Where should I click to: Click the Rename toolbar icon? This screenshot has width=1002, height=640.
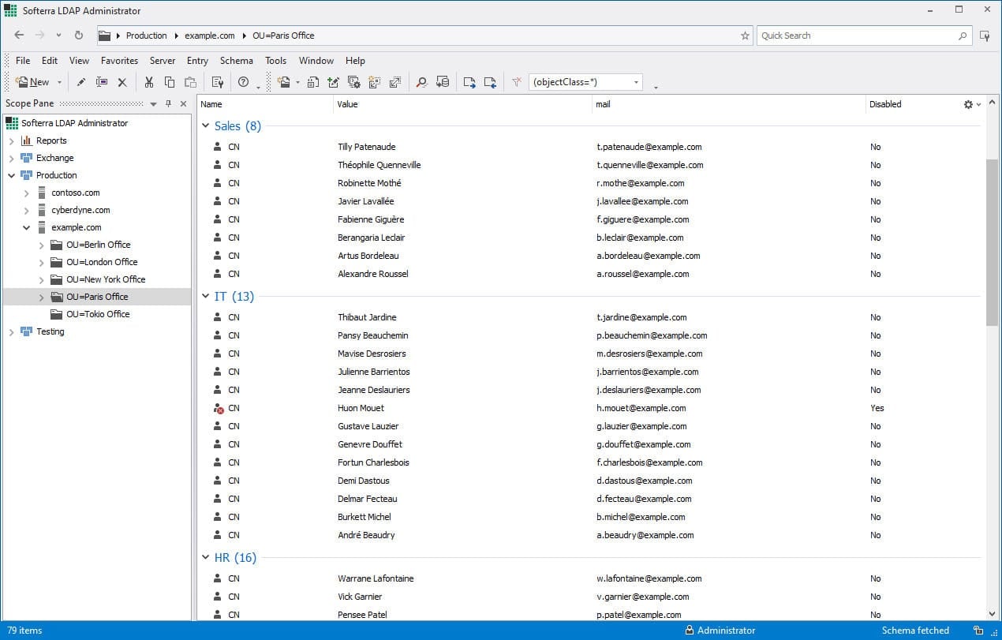pyautogui.click(x=102, y=82)
